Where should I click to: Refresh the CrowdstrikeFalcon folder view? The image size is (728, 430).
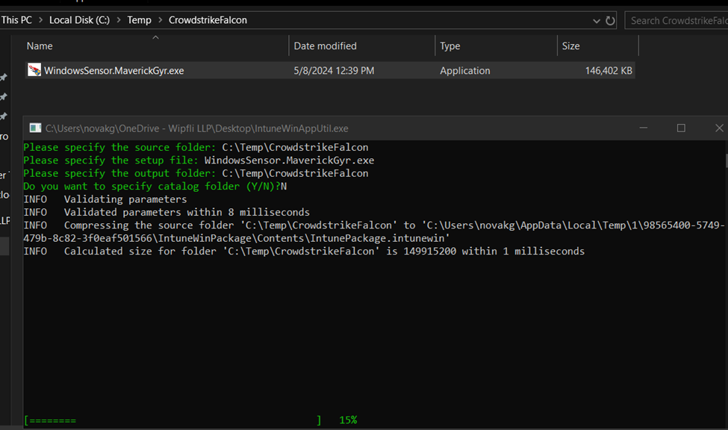610,20
